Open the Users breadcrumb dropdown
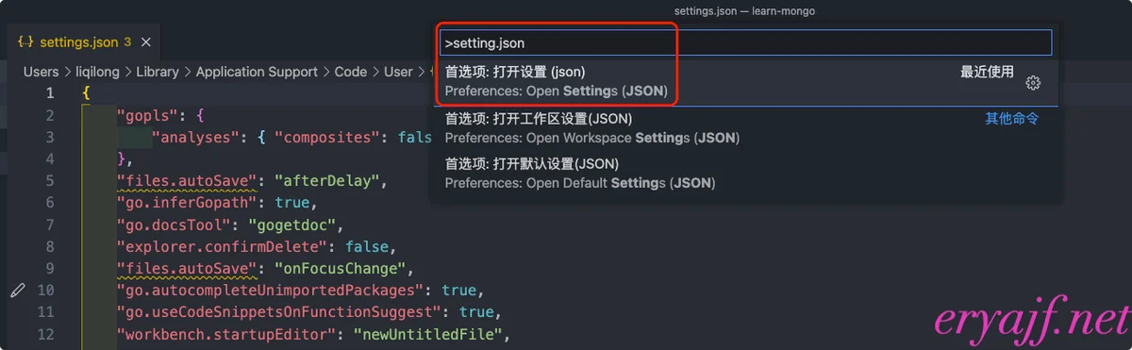Image resolution: width=1132 pixels, height=350 pixels. coord(41,72)
